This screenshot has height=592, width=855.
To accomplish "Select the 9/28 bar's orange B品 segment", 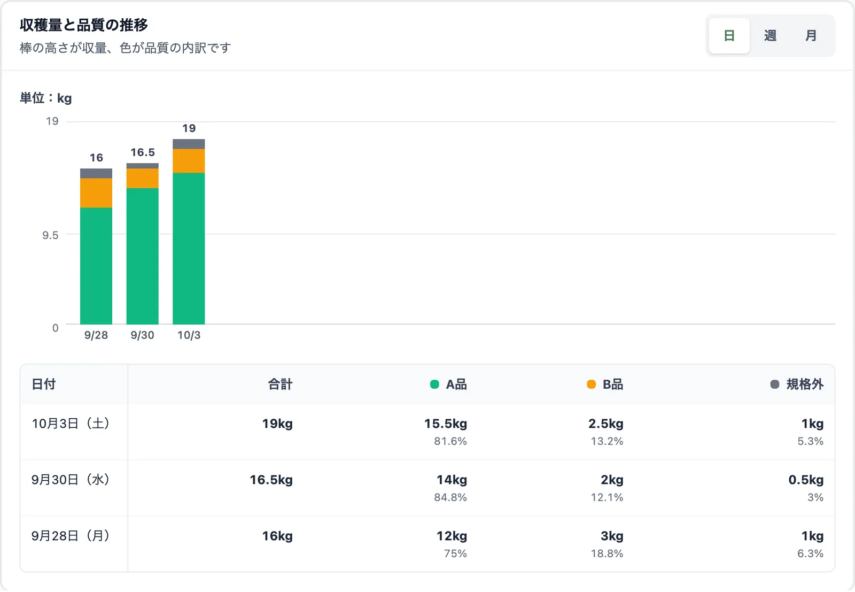I will 96,193.
